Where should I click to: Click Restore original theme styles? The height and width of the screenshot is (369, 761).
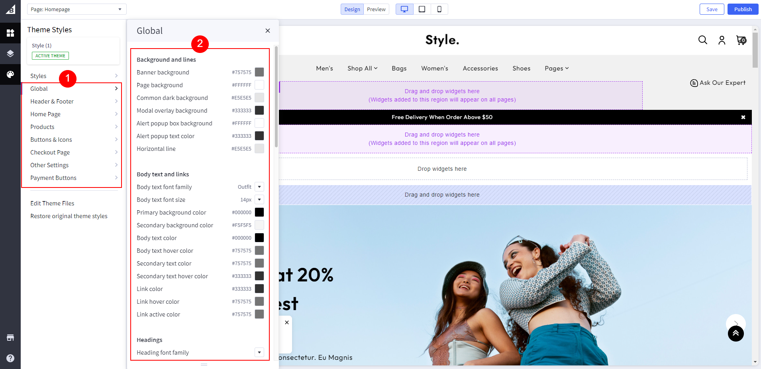(69, 216)
